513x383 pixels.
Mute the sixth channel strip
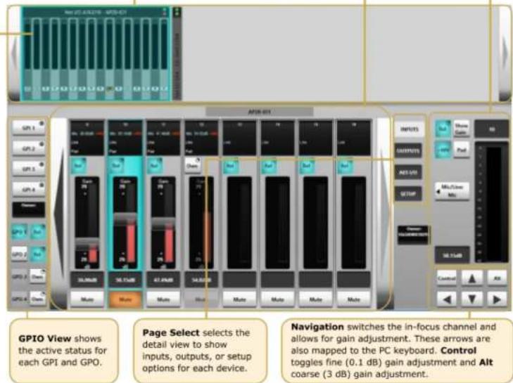tap(277, 299)
